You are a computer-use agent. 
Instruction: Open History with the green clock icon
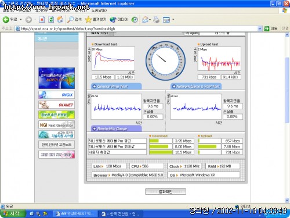(135, 20)
